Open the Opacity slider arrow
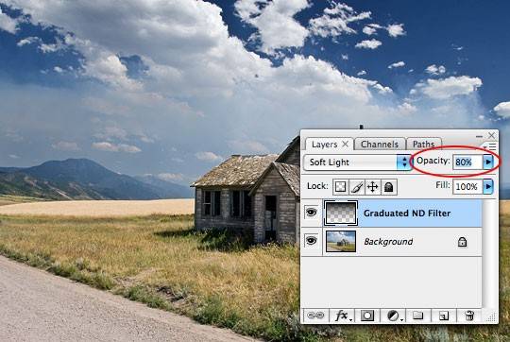This screenshot has height=342, width=510. coord(488,162)
